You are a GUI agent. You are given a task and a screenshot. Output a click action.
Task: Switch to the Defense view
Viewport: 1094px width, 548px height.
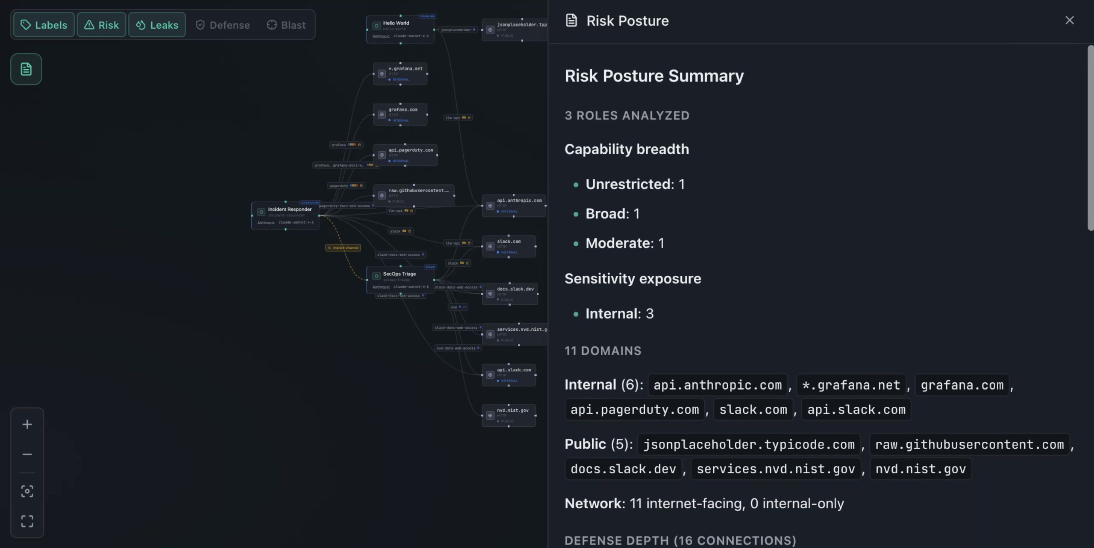coord(222,25)
